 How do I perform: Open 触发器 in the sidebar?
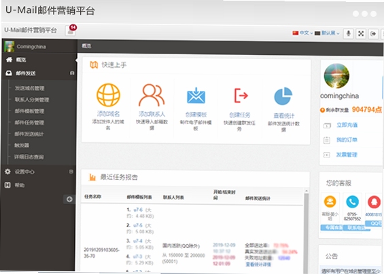[22, 145]
